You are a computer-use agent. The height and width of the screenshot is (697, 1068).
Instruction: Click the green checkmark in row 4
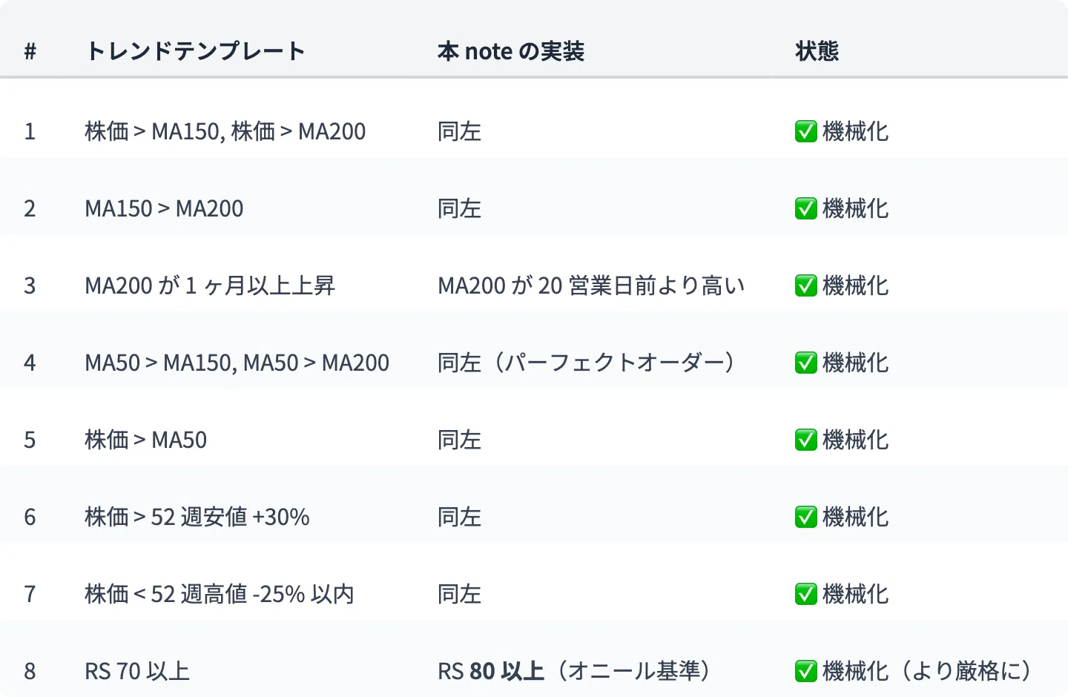click(805, 363)
